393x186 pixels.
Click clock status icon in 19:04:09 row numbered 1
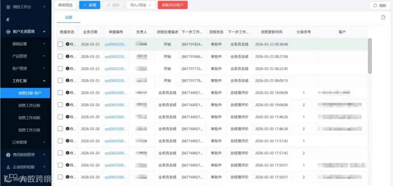click(x=67, y=92)
